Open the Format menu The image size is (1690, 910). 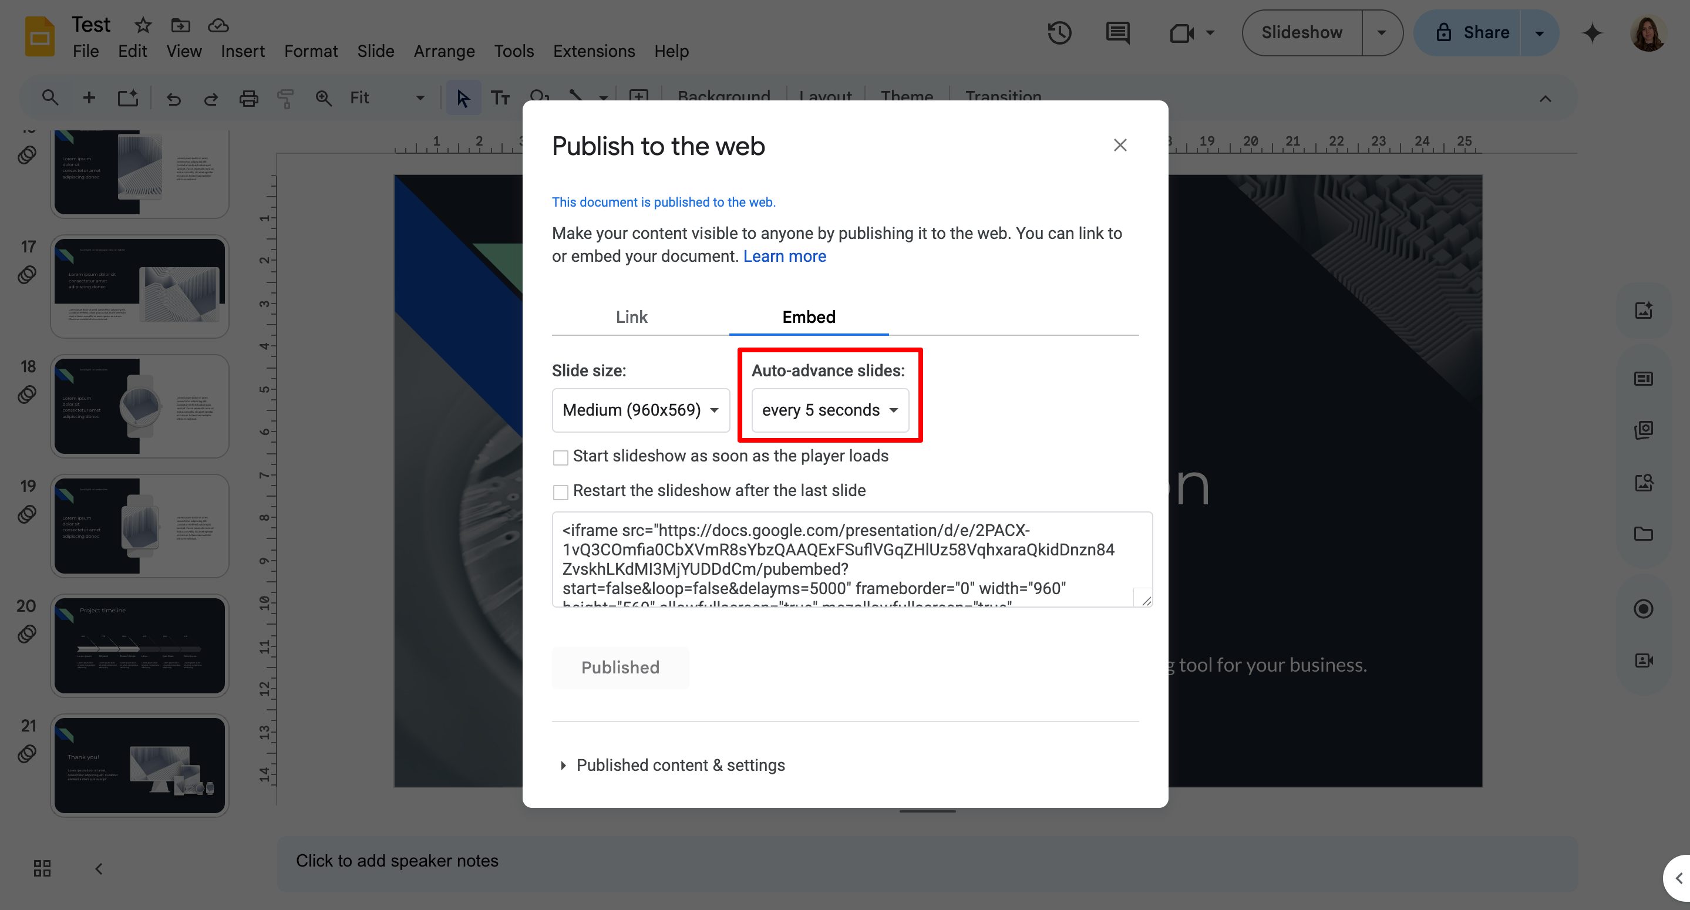click(x=311, y=51)
